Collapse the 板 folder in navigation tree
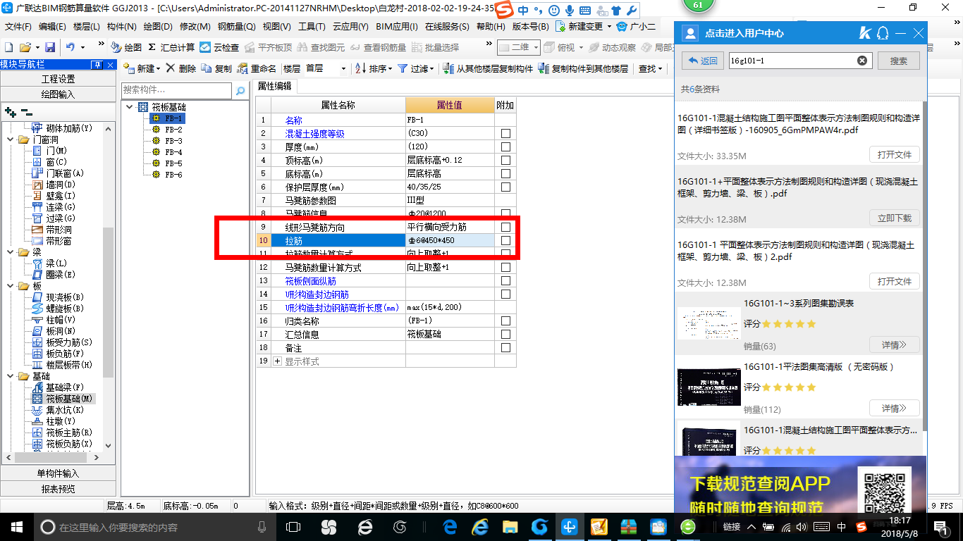963x541 pixels. pos(10,286)
